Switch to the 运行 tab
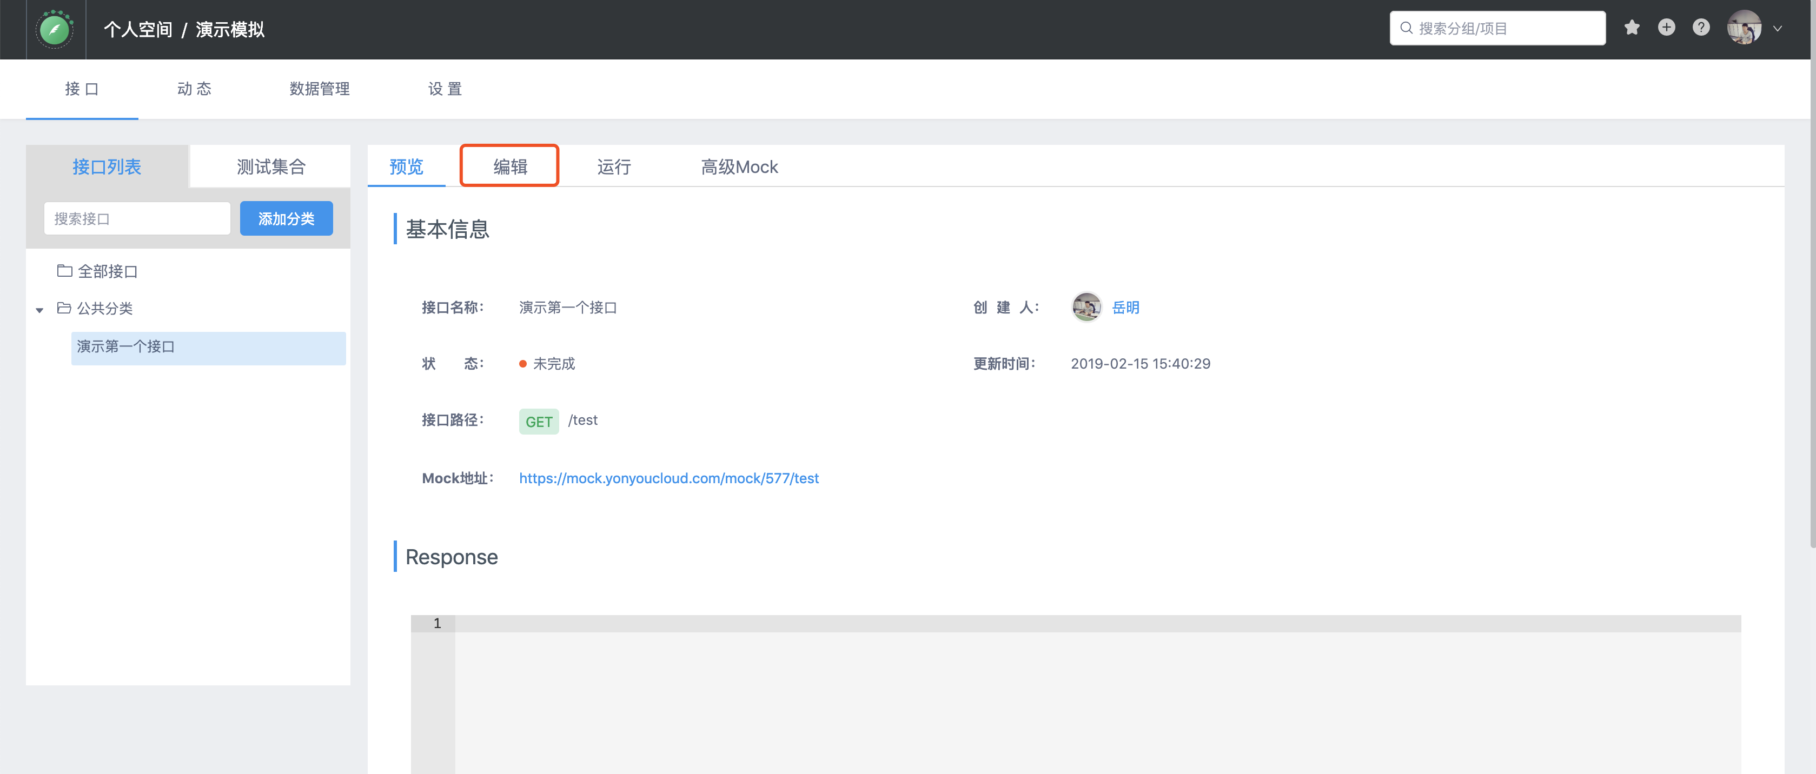The image size is (1816, 774). (x=613, y=167)
